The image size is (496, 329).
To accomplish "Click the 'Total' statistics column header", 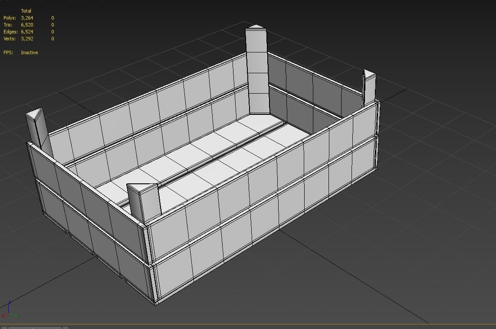I will pos(26,11).
